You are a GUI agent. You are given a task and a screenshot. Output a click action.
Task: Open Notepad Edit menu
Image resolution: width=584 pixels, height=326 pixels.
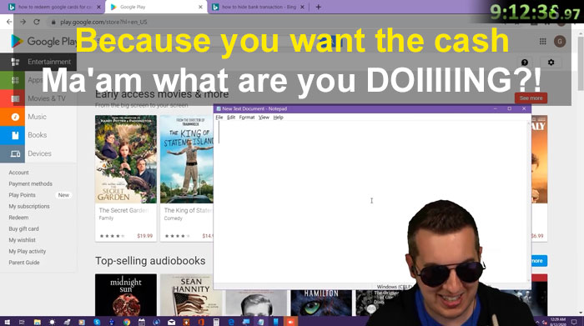(231, 118)
